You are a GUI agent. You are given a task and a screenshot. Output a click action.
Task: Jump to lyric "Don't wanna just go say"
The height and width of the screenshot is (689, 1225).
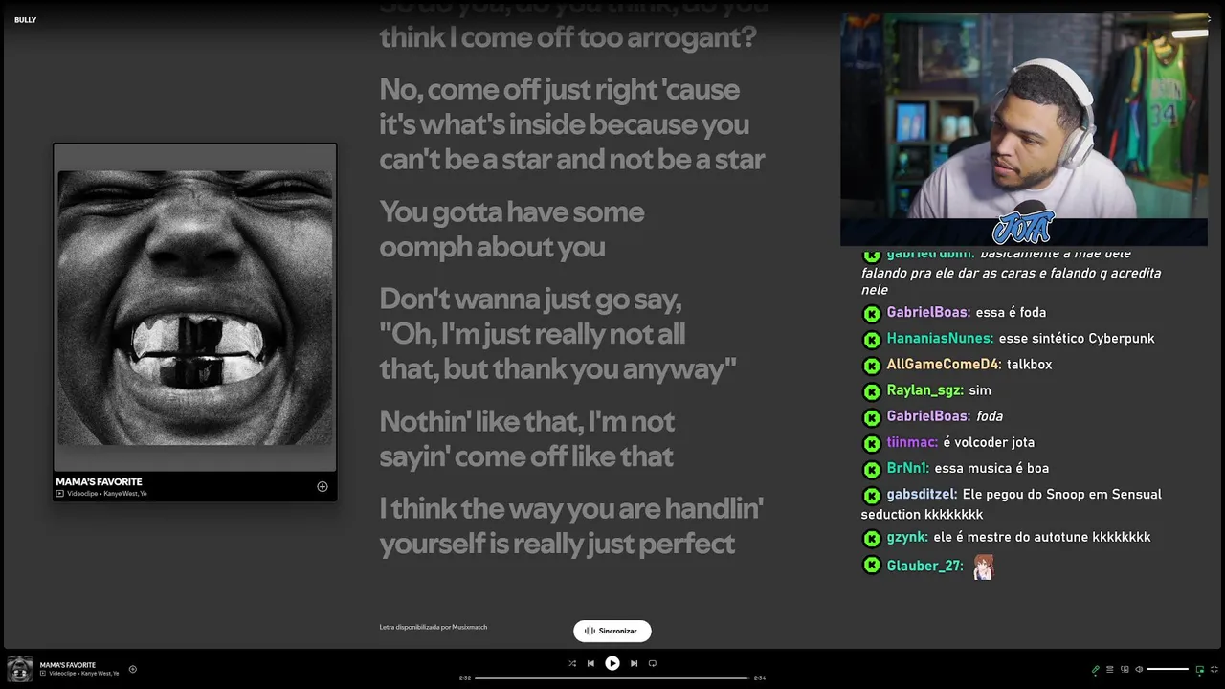pyautogui.click(x=558, y=334)
